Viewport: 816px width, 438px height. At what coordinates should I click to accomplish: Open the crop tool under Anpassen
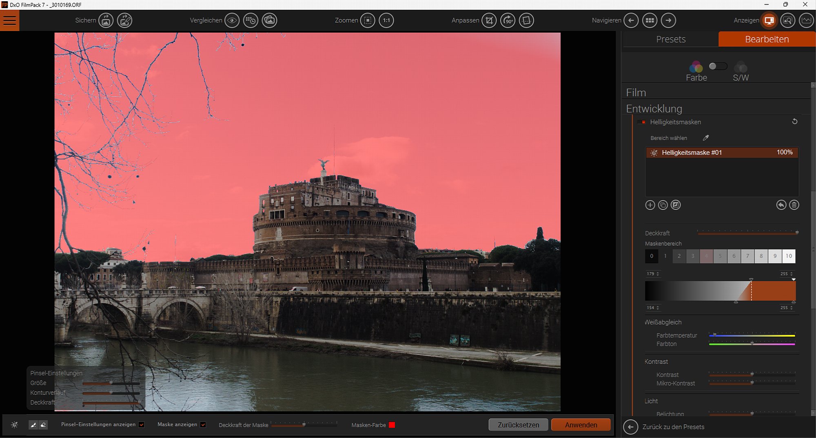(489, 20)
